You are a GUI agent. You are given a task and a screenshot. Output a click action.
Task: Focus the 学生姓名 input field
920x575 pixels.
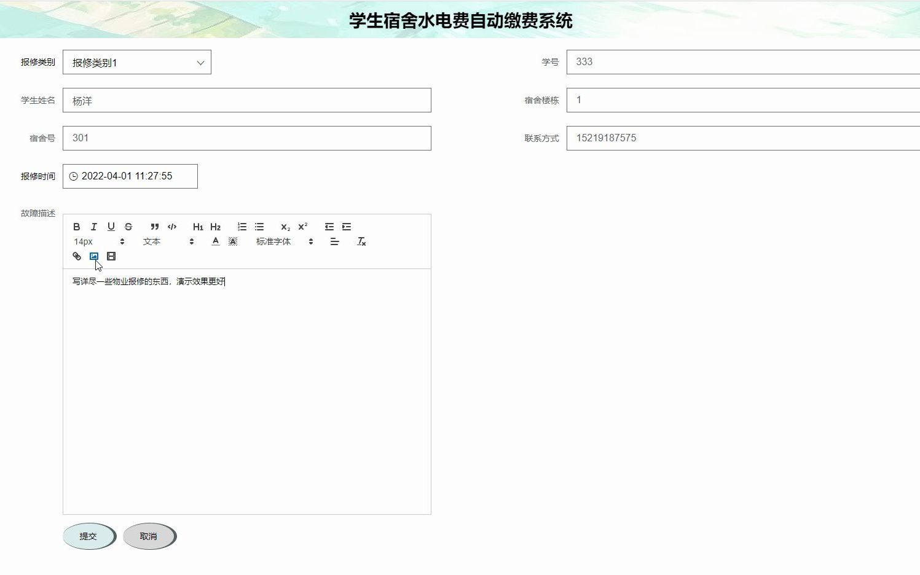click(x=247, y=100)
